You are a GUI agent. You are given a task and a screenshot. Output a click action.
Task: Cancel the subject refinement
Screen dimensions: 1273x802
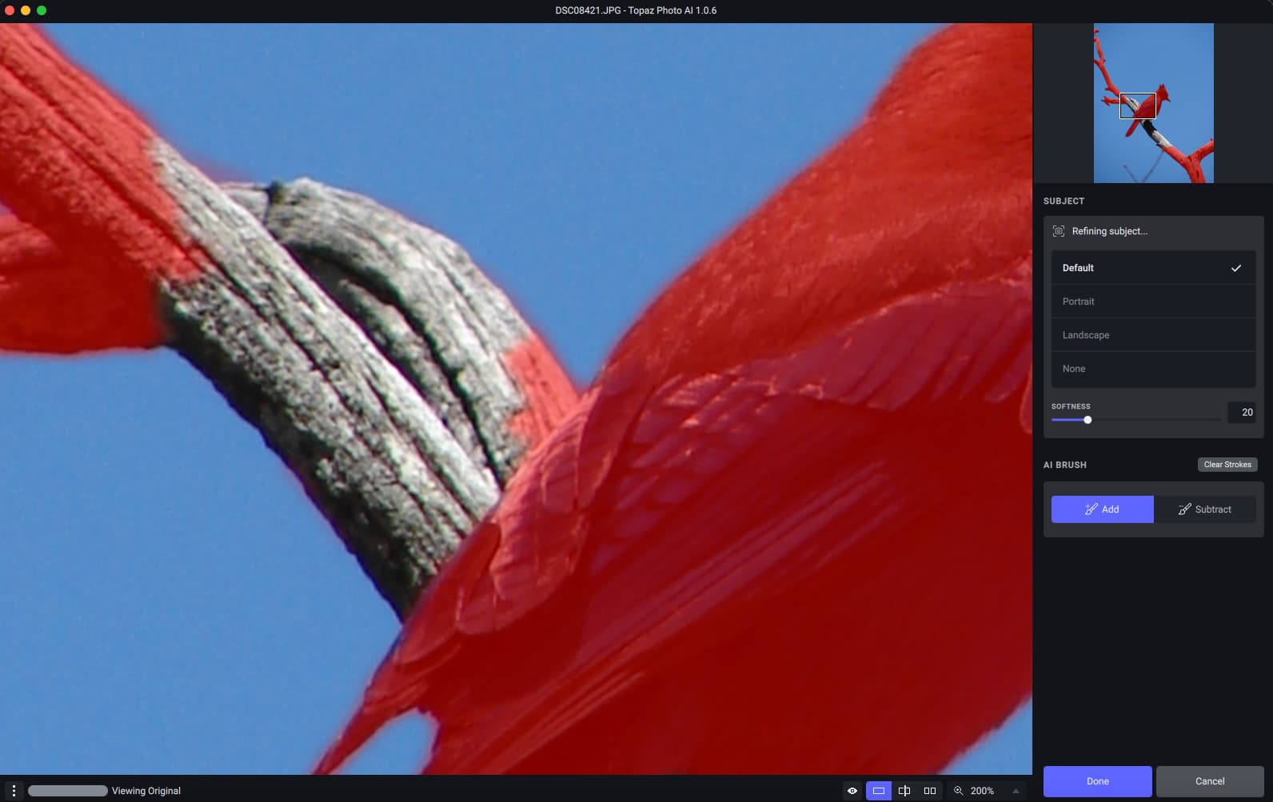[x=1209, y=781]
